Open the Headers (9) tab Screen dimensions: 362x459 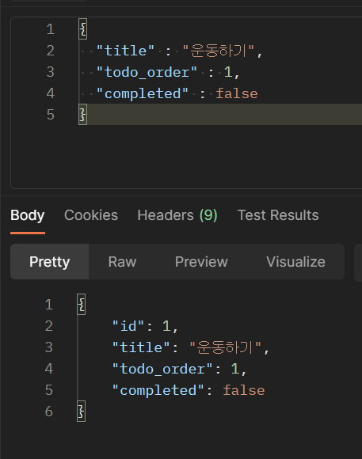tap(177, 215)
